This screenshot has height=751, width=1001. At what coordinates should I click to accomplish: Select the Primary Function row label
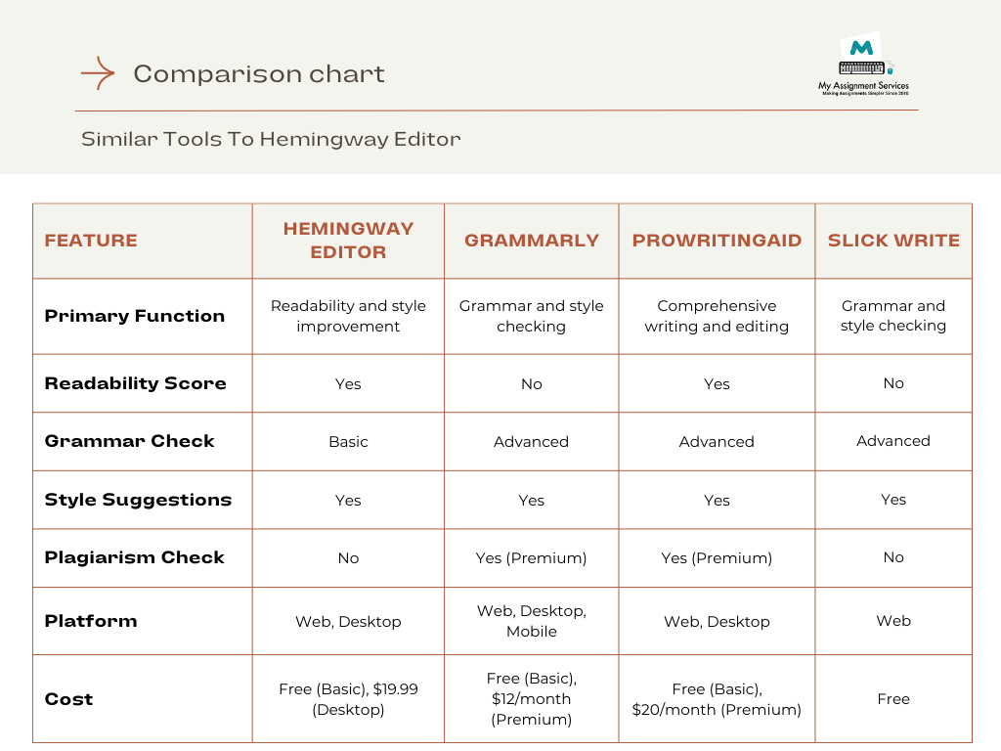[x=135, y=316]
